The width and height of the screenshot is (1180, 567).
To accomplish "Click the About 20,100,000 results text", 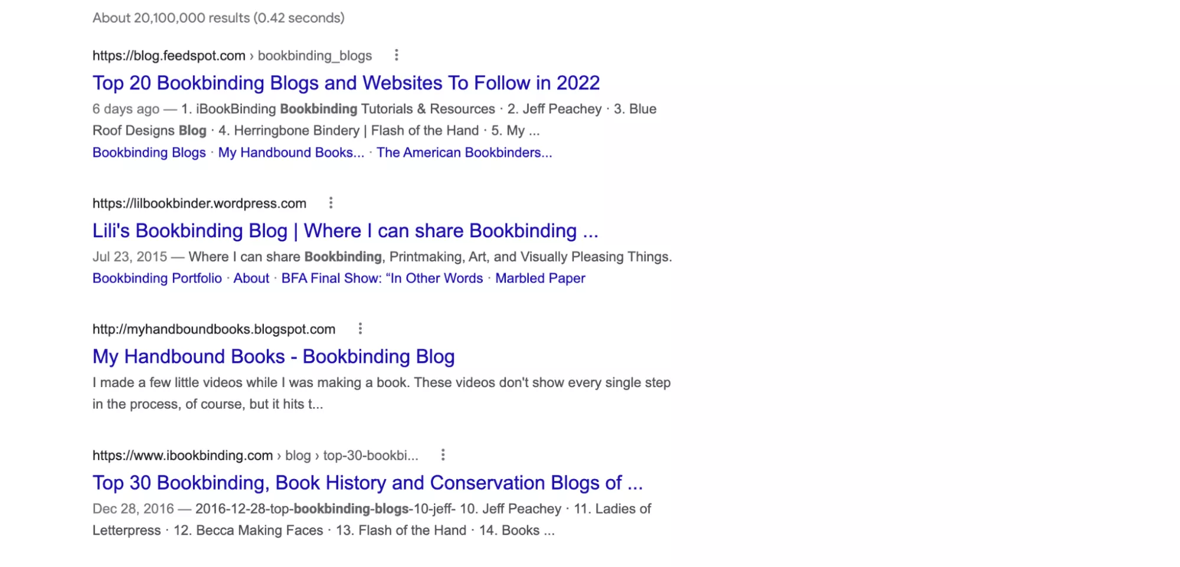I will (218, 18).
